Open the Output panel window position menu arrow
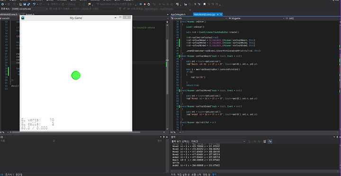The width and height of the screenshot is (341, 176). [334, 137]
